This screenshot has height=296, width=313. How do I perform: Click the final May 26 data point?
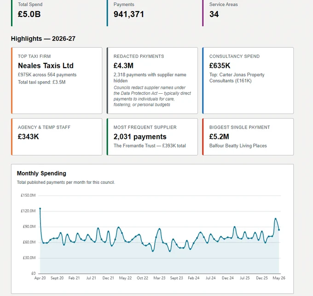(x=279, y=230)
